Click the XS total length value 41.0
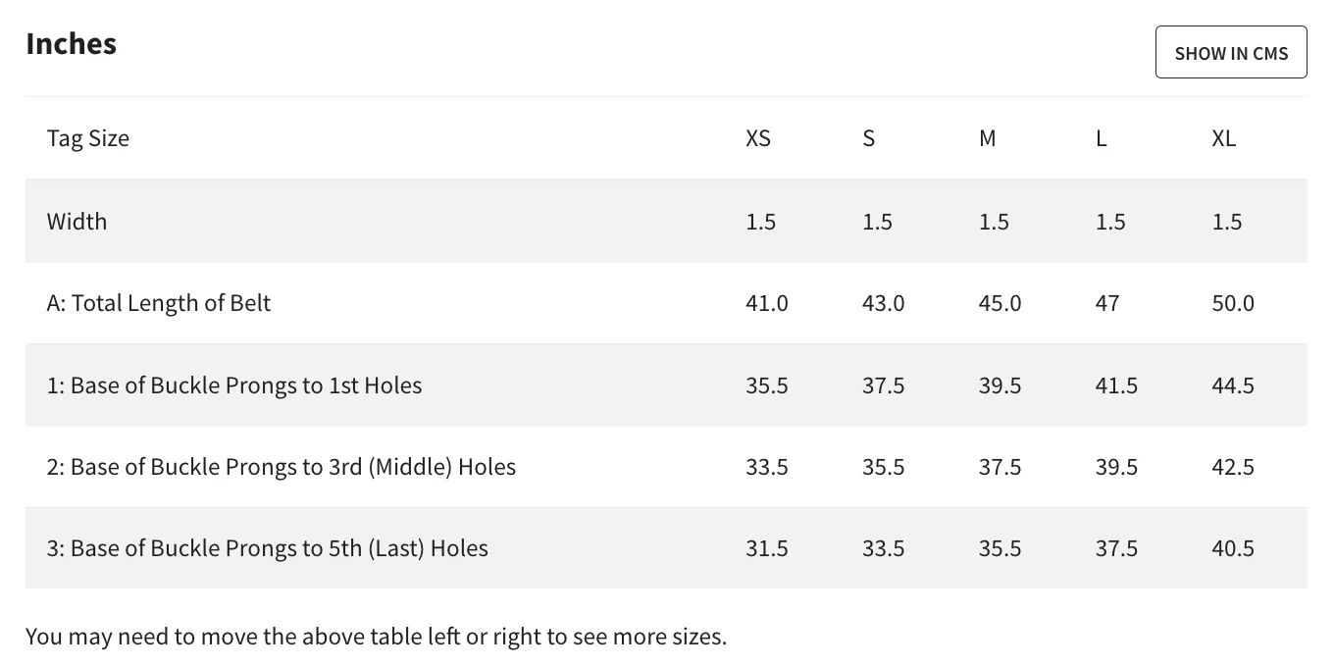The width and height of the screenshot is (1334, 667). pyautogui.click(x=766, y=303)
